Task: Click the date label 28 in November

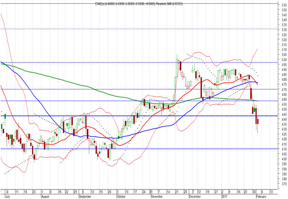Action: click(186, 192)
